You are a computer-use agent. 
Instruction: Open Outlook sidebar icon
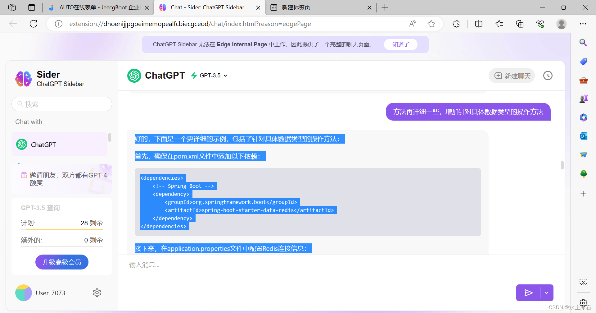tap(583, 136)
